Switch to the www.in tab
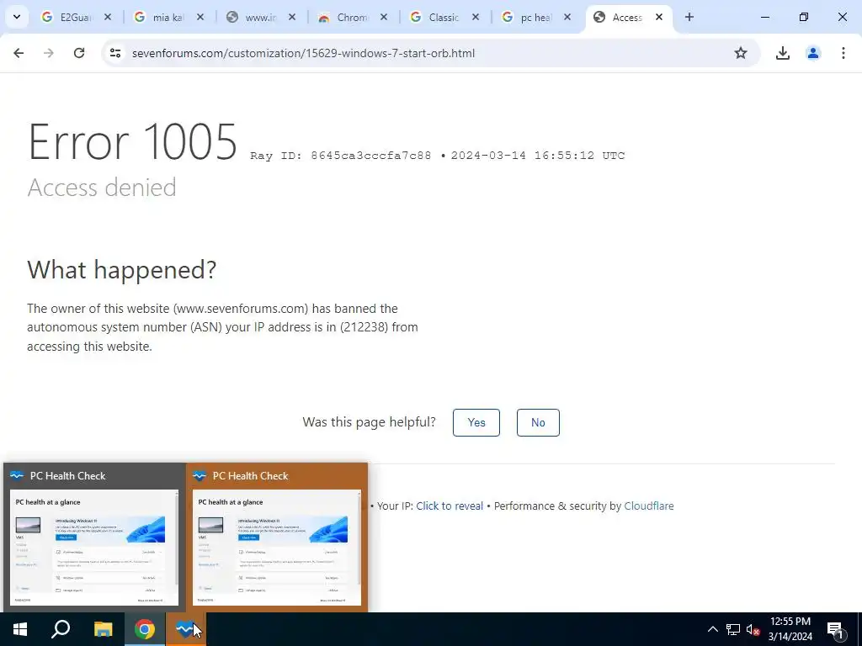This screenshot has height=646, width=862. [x=258, y=18]
